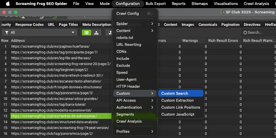This screenshot has width=276, height=138.
Task: Open the Reports menu
Action: (178, 4)
